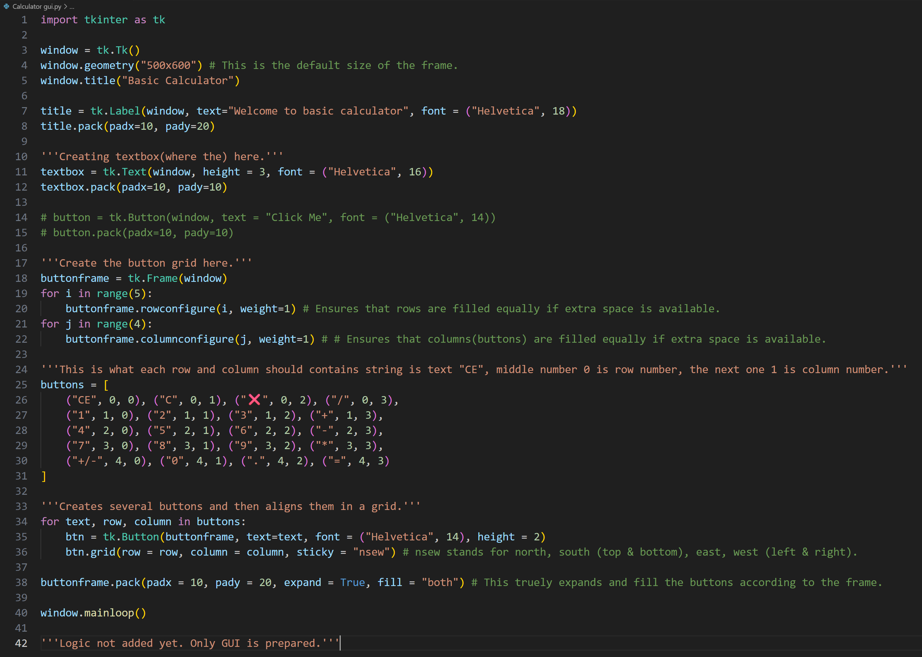Click the breadcrumb chevron separator

point(66,6)
